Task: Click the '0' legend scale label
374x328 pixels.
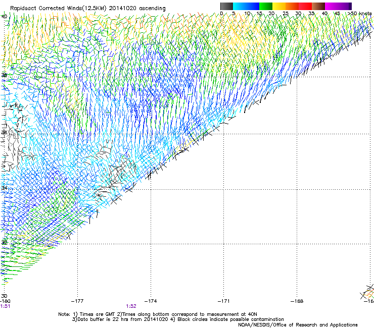Action: click(x=221, y=14)
